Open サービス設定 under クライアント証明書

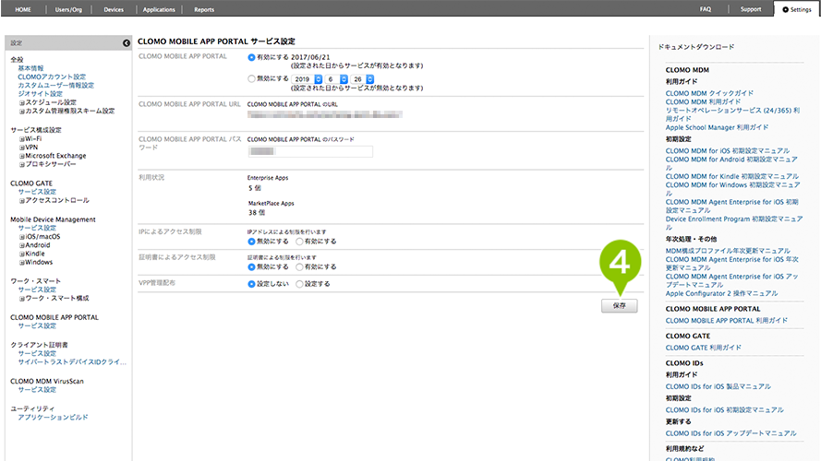click(37, 353)
